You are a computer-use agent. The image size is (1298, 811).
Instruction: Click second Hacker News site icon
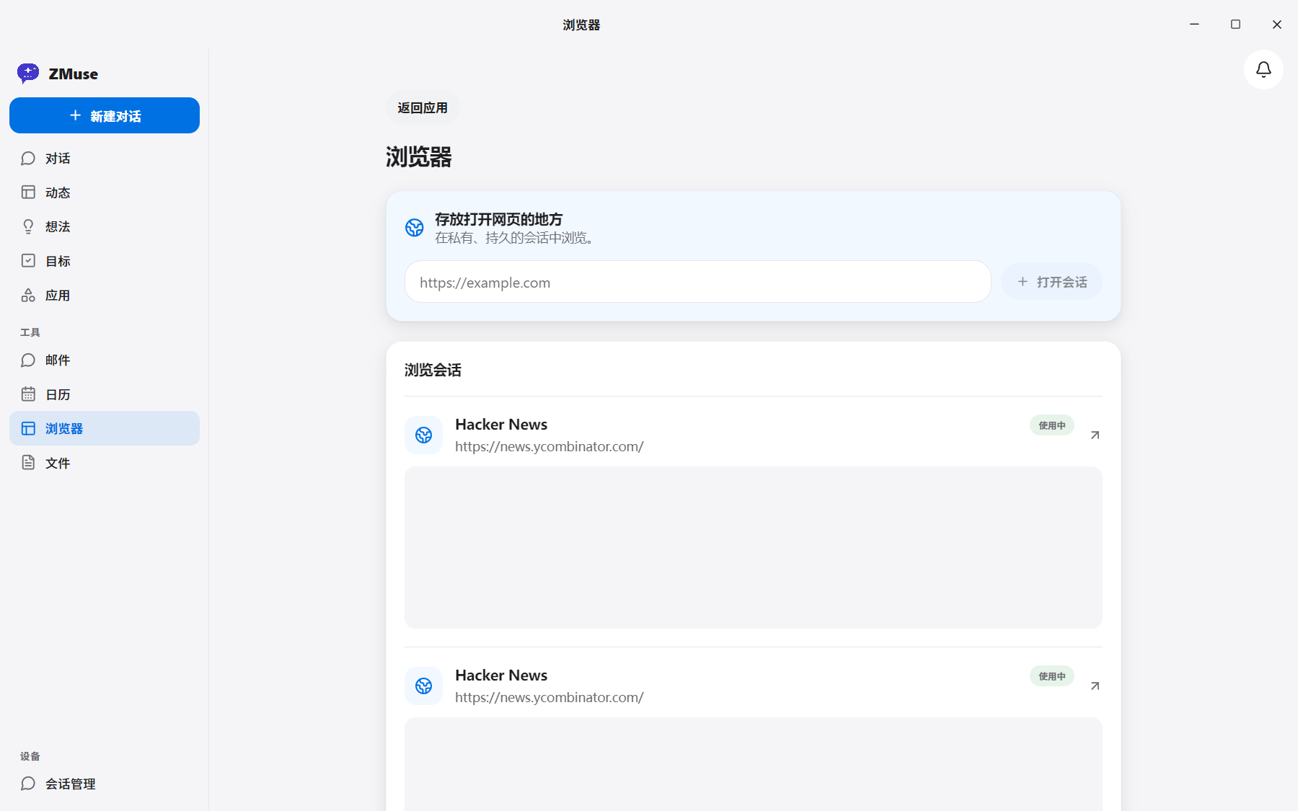(x=424, y=686)
